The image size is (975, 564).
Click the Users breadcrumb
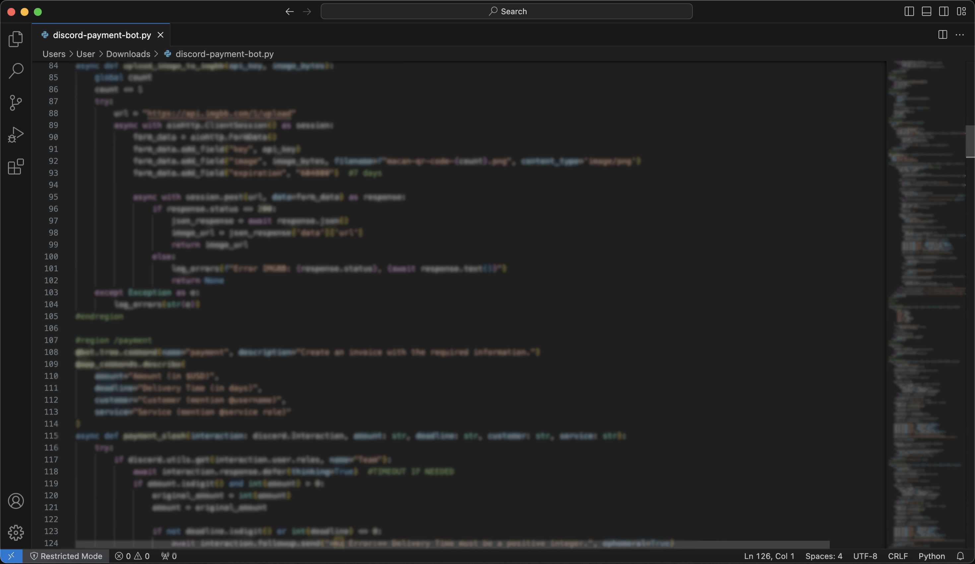[x=54, y=54]
